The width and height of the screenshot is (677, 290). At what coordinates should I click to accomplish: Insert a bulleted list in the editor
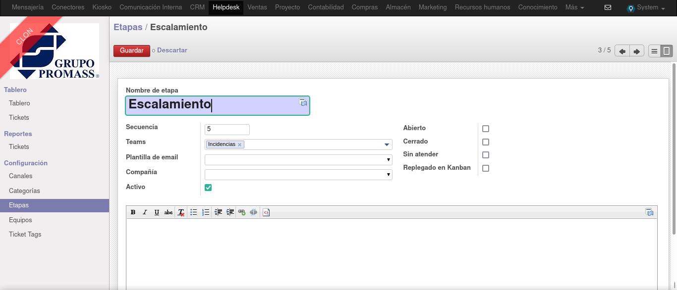point(194,212)
